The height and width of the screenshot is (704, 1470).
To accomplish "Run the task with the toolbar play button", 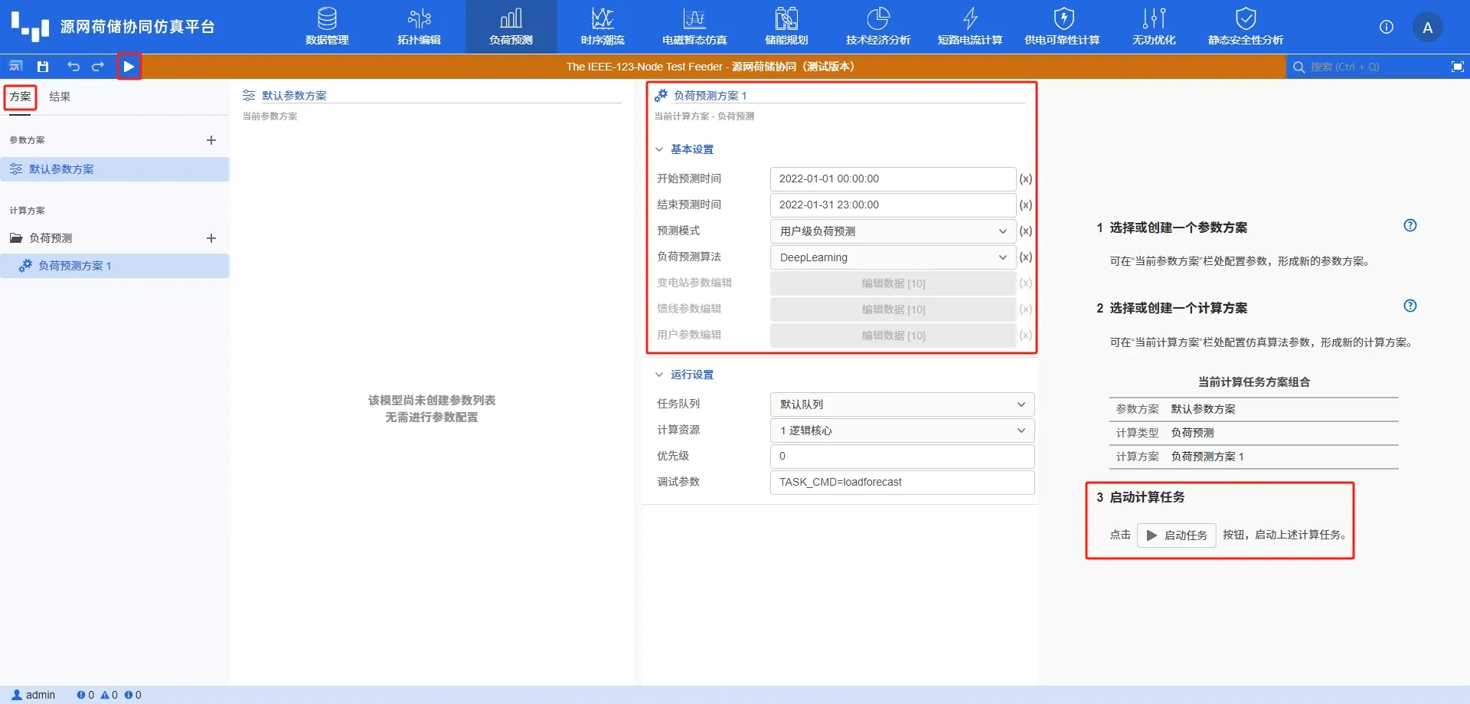I will pyautogui.click(x=129, y=67).
